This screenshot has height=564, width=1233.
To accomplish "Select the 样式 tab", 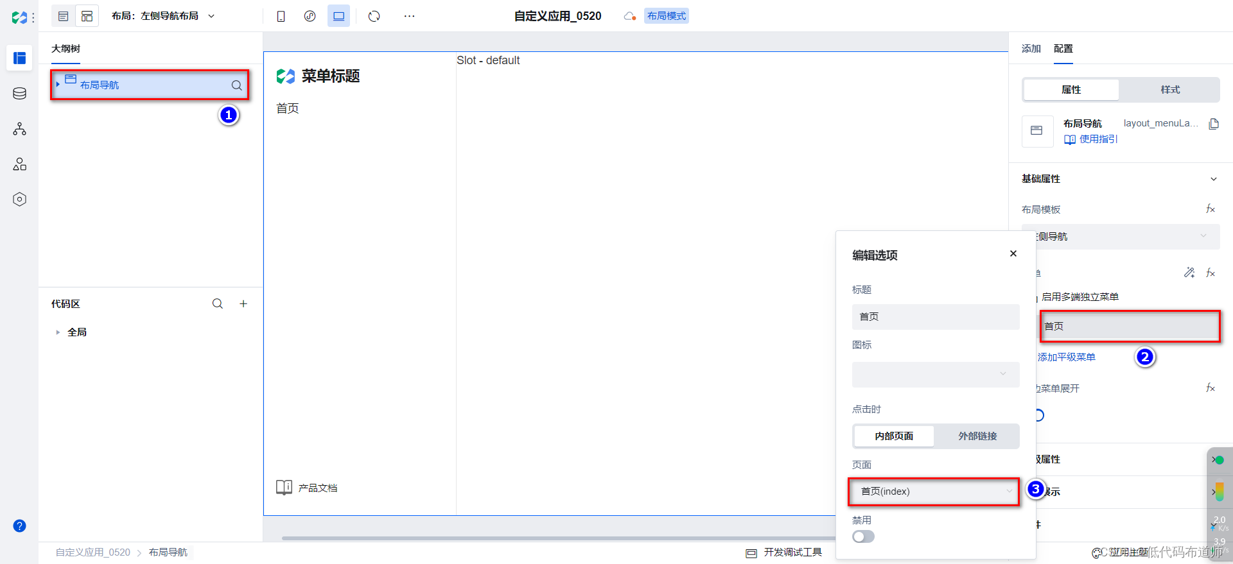I will (1170, 90).
